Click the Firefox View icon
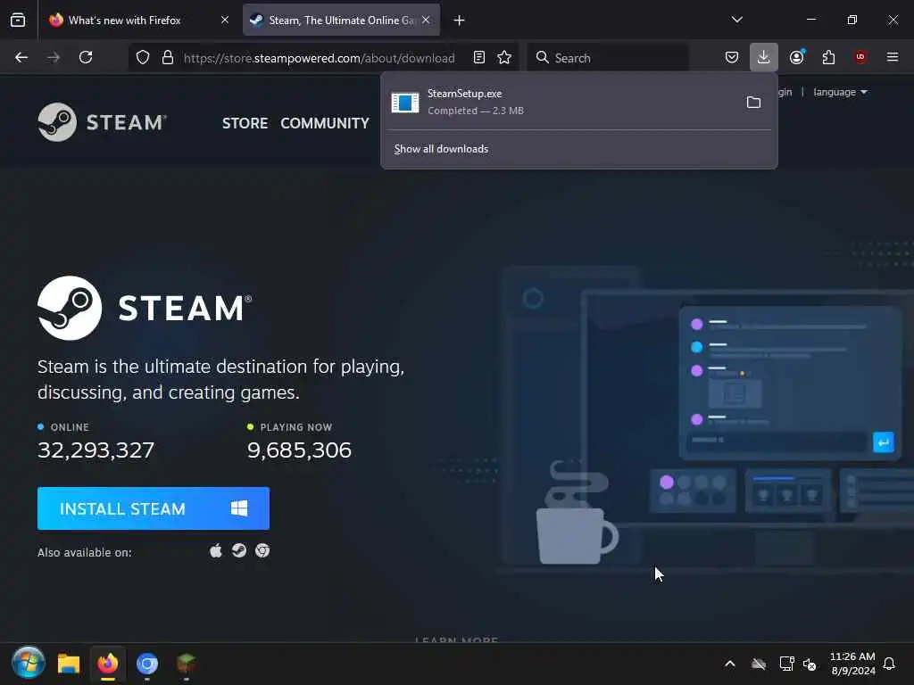 18,21
